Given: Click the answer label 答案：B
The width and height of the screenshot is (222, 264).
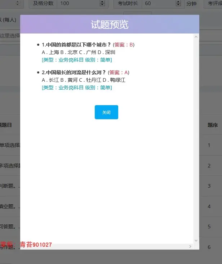Looking at the screenshot, I should (124, 45).
